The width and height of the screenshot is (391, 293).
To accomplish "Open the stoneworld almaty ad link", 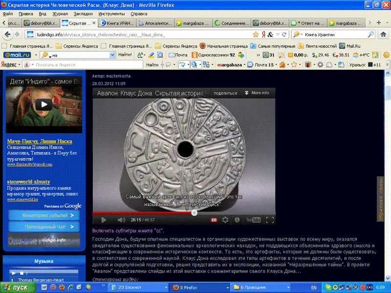I will point(28,182).
